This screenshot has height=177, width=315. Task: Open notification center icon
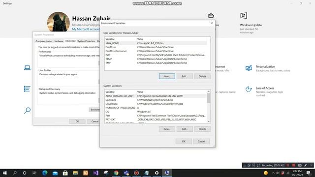click(x=309, y=173)
